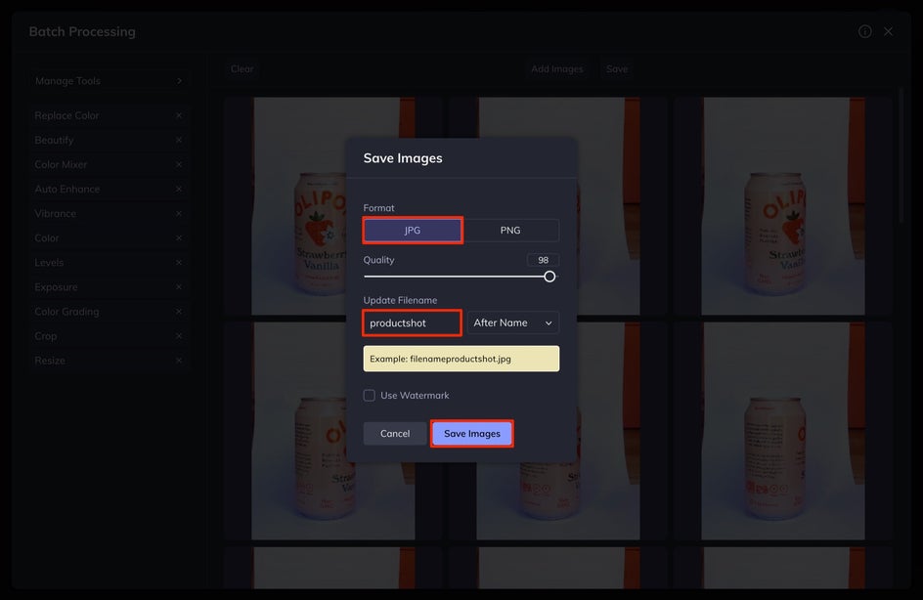Click the Quality slider handle
This screenshot has height=600, width=923.
click(549, 277)
